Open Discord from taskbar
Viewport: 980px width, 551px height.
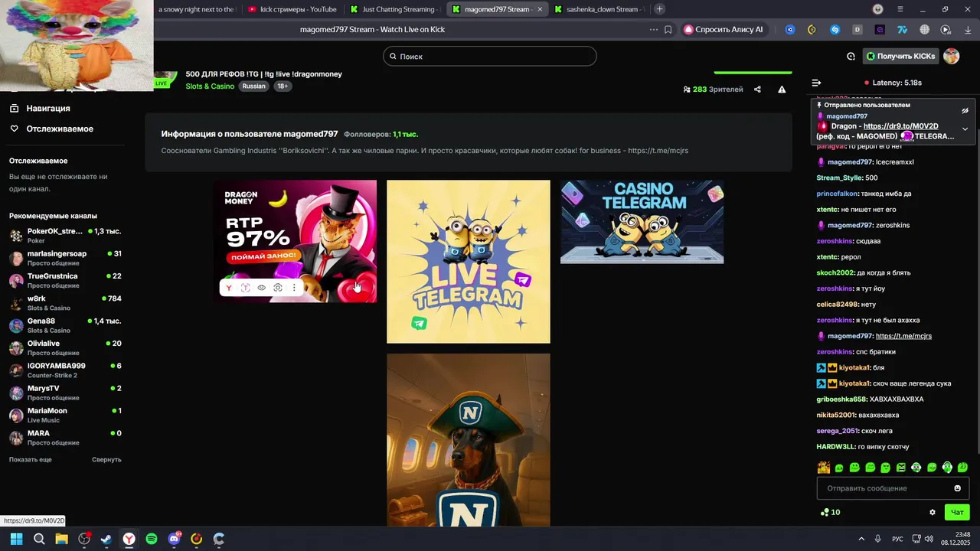[x=174, y=539]
